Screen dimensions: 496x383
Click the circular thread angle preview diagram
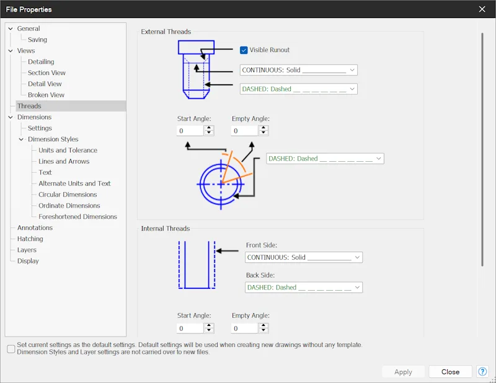pyautogui.click(x=221, y=177)
